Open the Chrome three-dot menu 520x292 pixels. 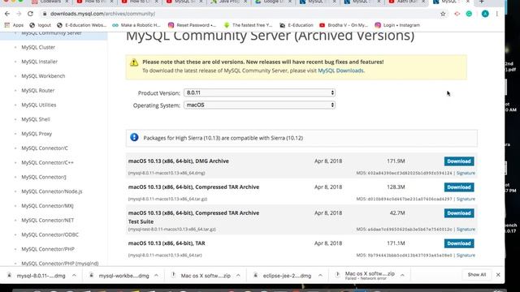pyautogui.click(x=496, y=14)
